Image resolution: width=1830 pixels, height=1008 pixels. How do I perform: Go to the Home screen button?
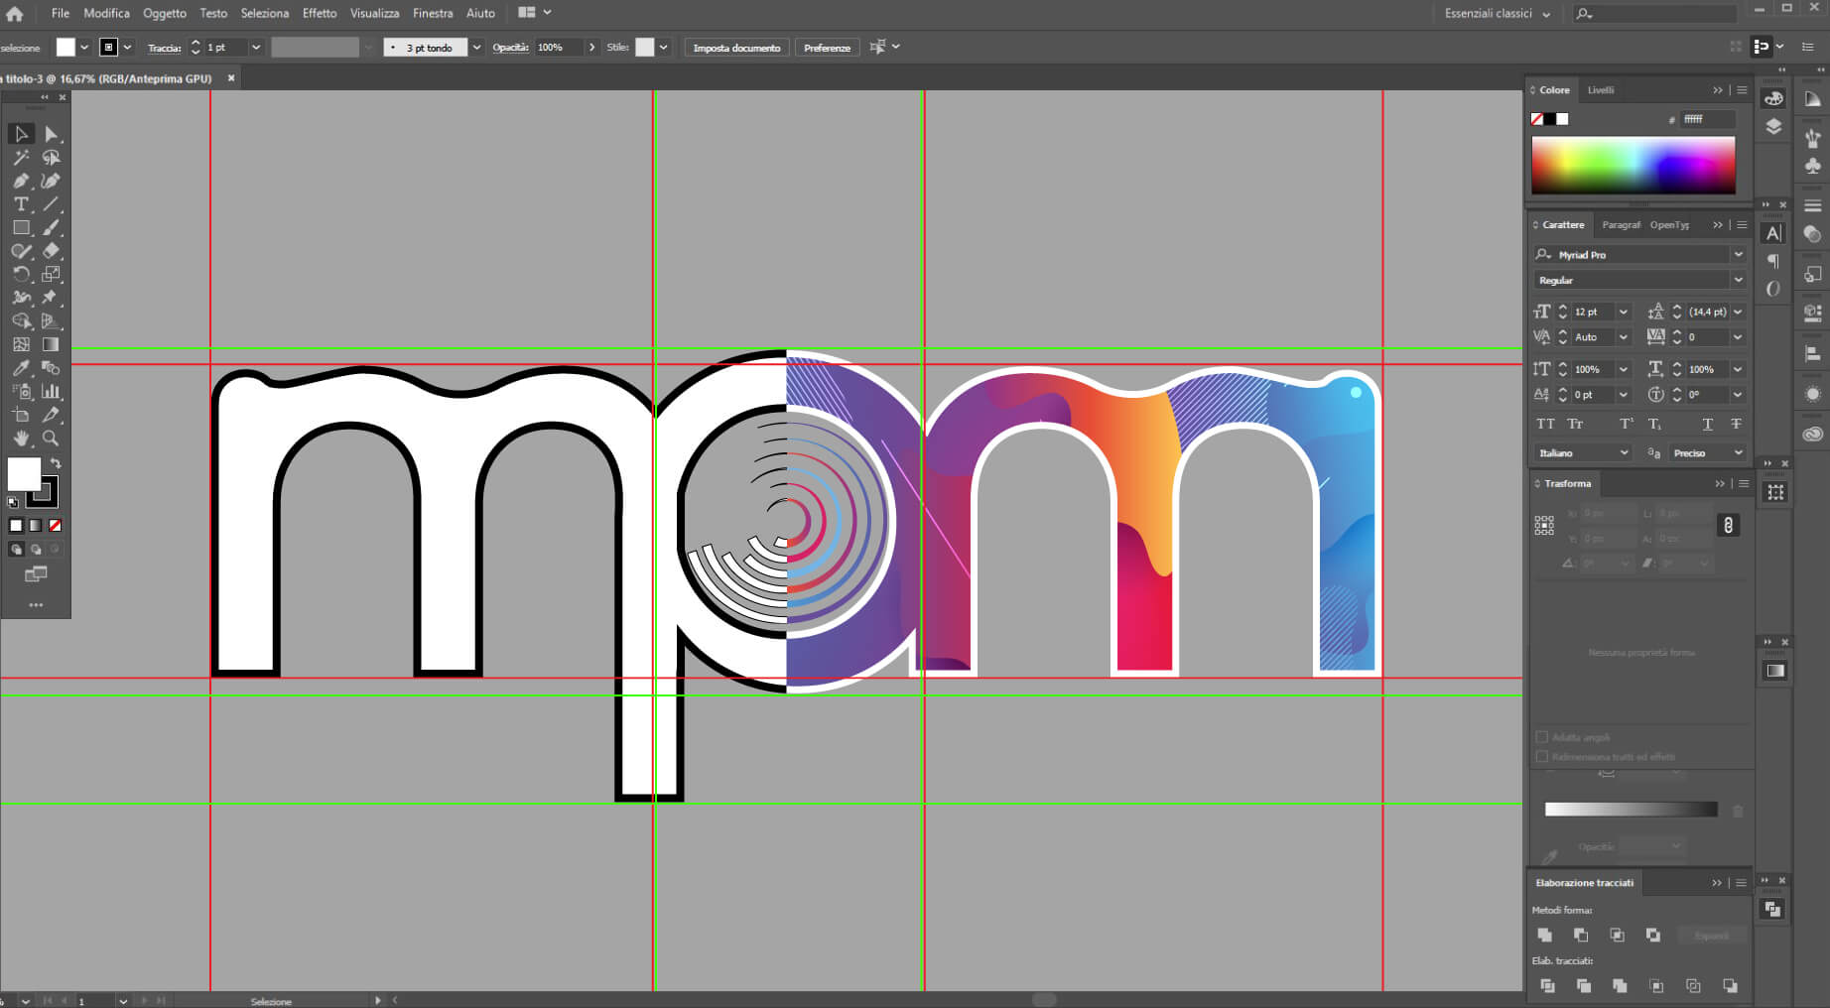(15, 14)
